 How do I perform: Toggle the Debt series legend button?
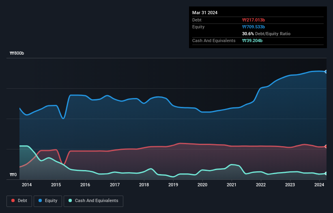19,201
